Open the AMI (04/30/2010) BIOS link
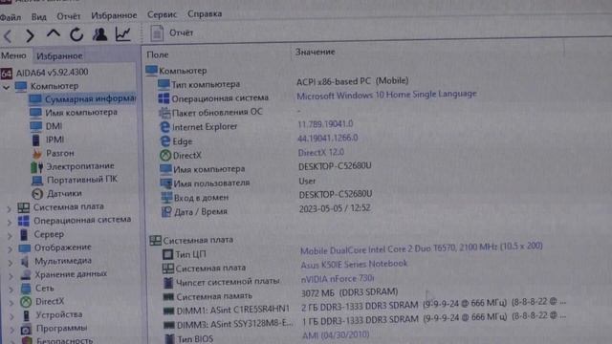 coord(336,334)
